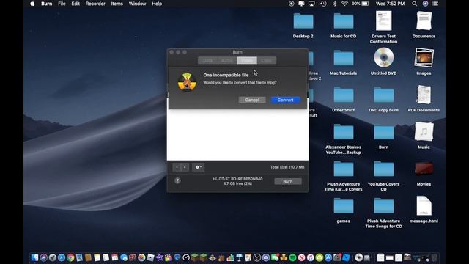
Task: Dismiss the dialog with Cancel
Action: [x=252, y=100]
